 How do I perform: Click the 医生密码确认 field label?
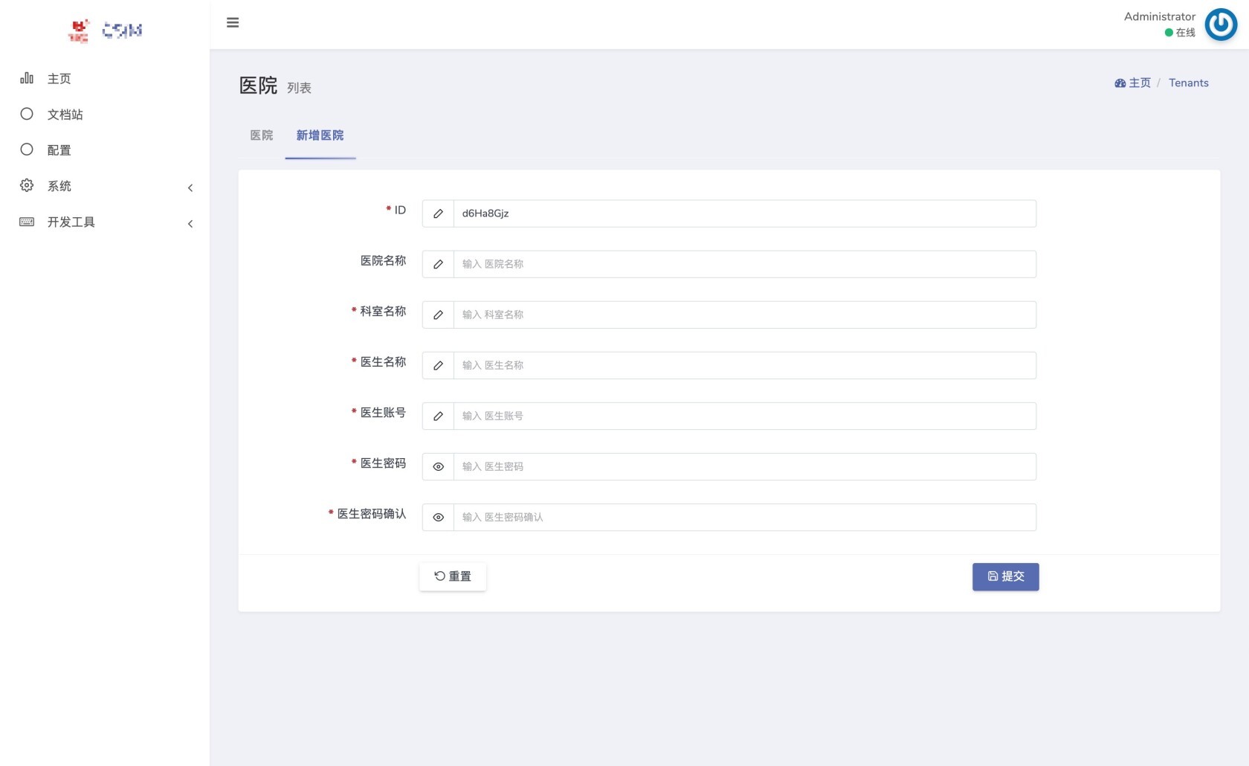(x=372, y=514)
